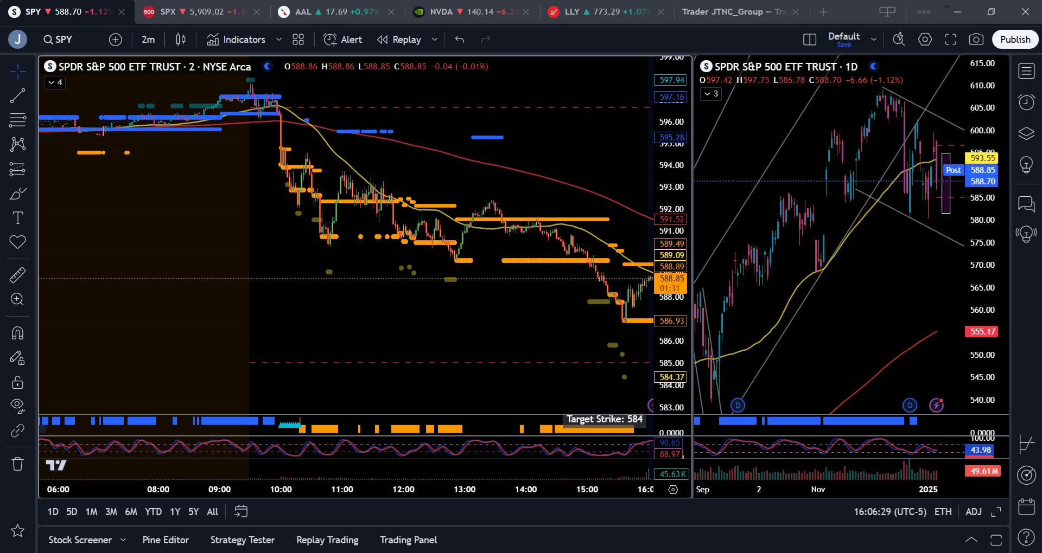Open the icons and emoji tool

coord(17,242)
